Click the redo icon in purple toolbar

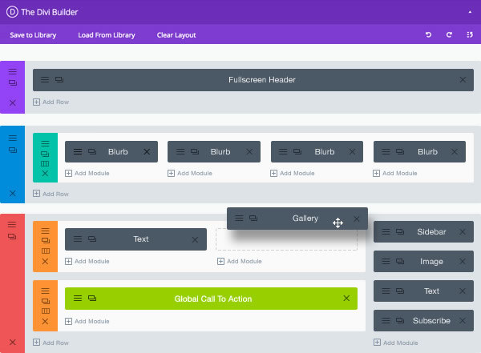[449, 35]
